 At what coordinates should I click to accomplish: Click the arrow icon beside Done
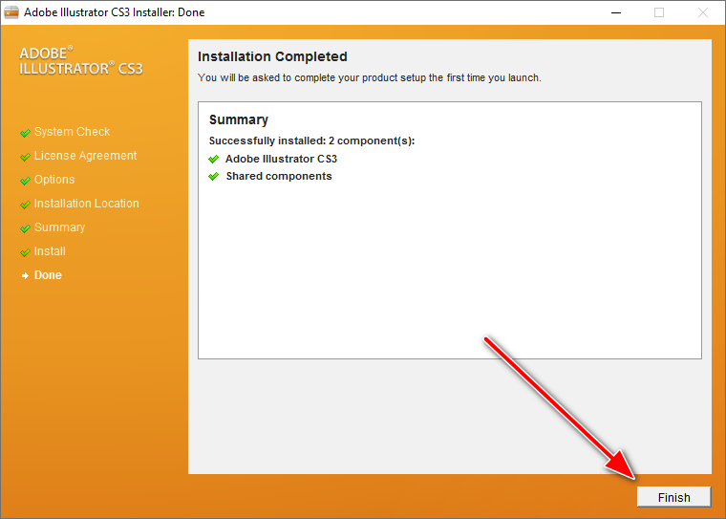25,275
